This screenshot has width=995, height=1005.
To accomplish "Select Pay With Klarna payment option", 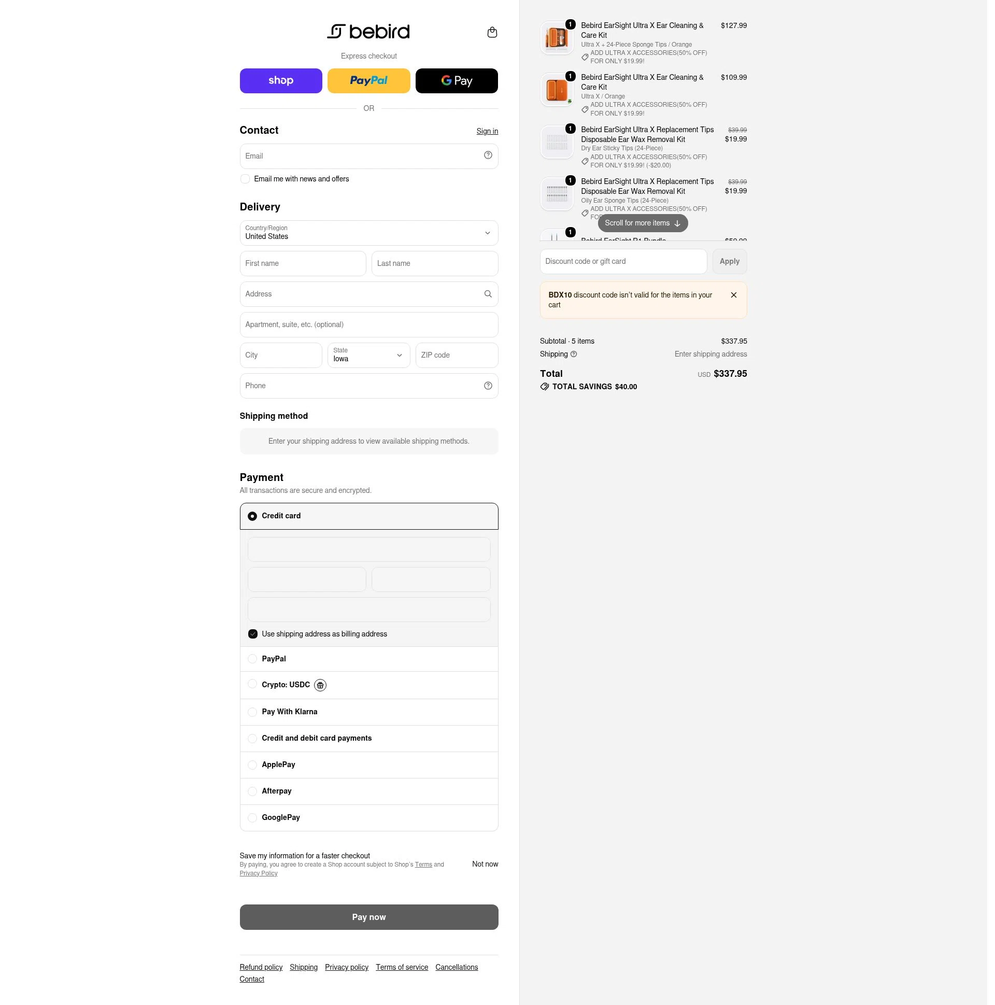I will [x=252, y=712].
